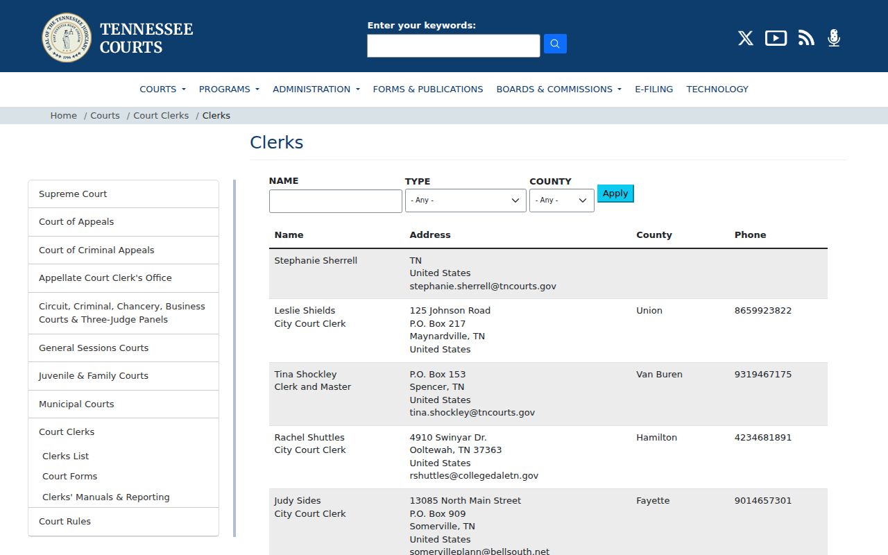Open FORMS & PUBLICATIONS menu item
888x555 pixels.
click(x=428, y=89)
